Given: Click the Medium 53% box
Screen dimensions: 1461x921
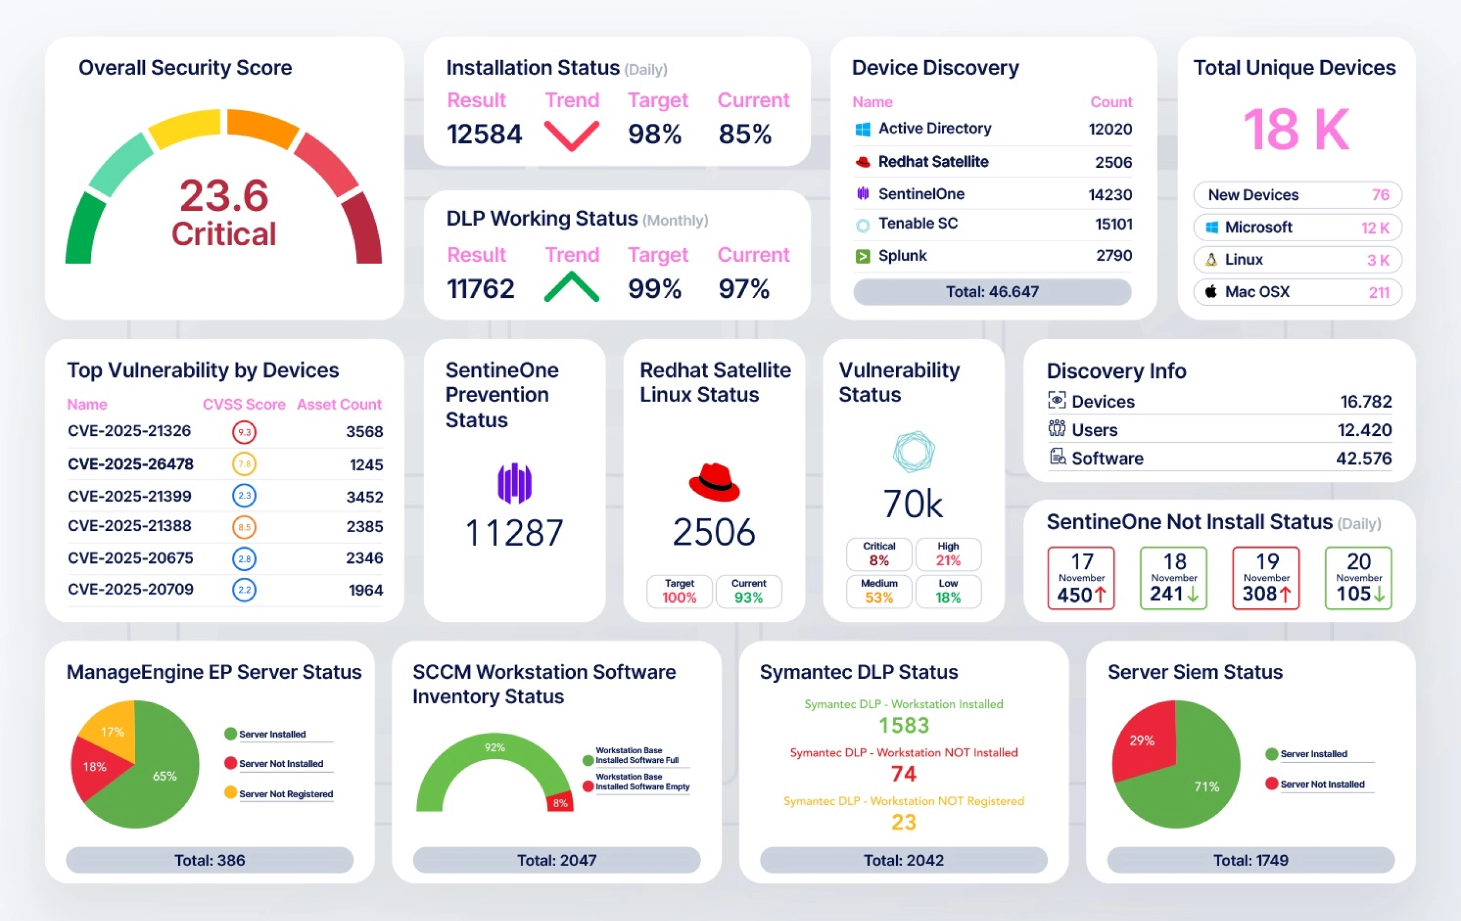Looking at the screenshot, I should 879,591.
